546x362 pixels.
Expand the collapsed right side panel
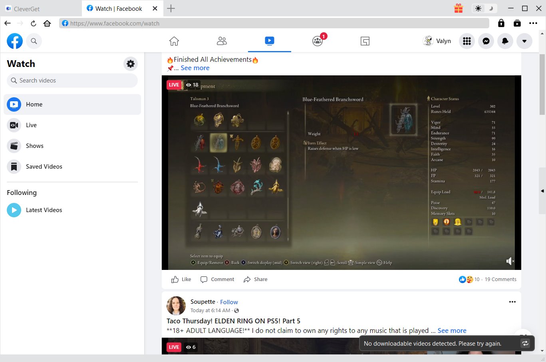[542, 191]
